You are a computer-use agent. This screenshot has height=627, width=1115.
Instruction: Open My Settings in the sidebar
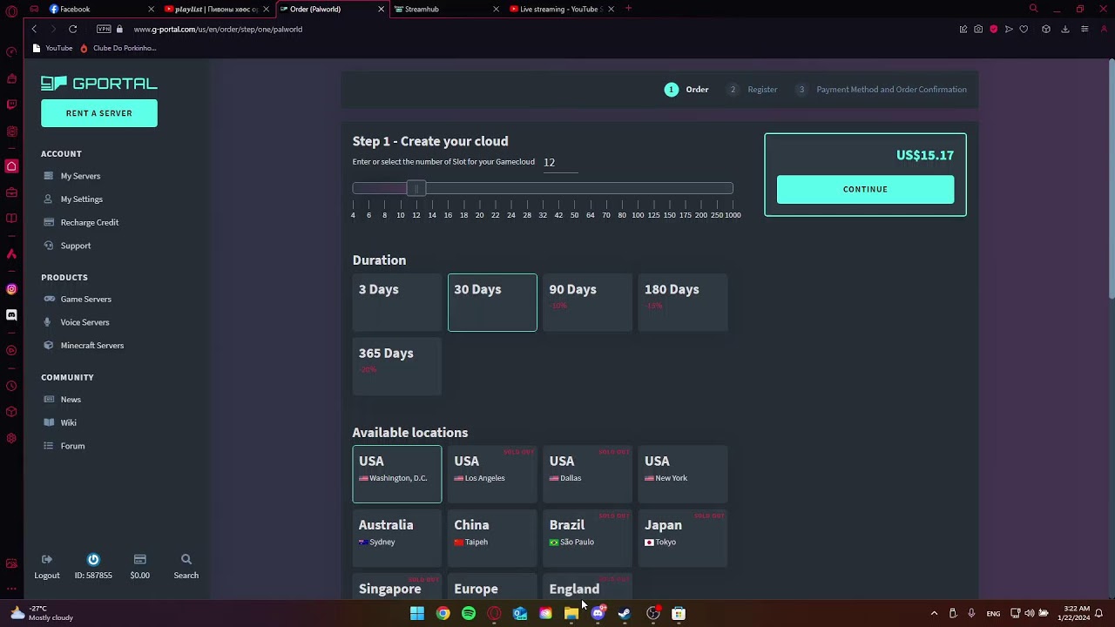(x=81, y=199)
